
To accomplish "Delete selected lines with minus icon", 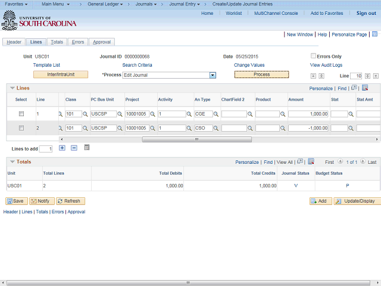I will point(74,148).
